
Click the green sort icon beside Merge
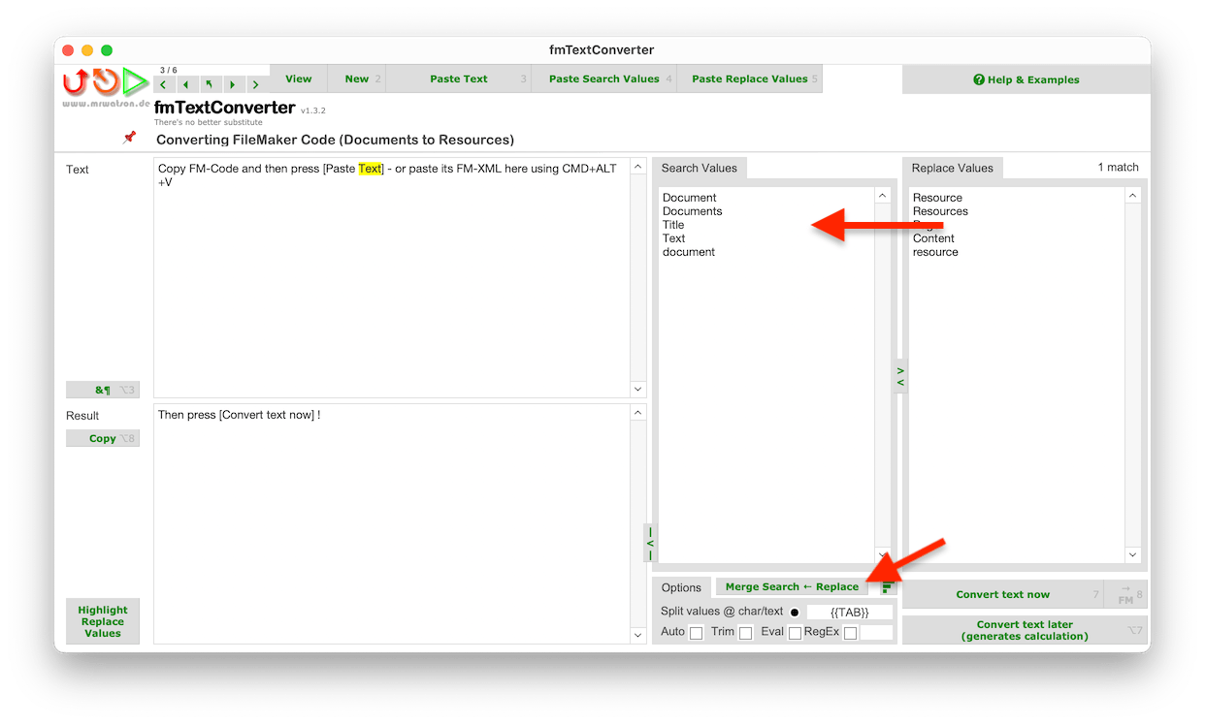tap(887, 587)
